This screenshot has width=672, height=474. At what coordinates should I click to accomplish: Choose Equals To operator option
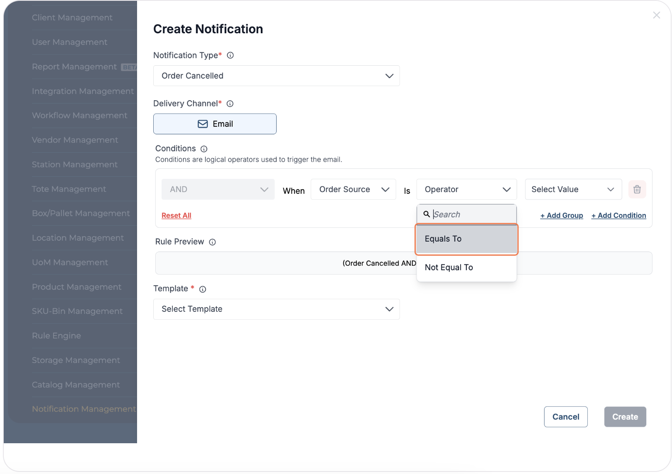coord(466,239)
